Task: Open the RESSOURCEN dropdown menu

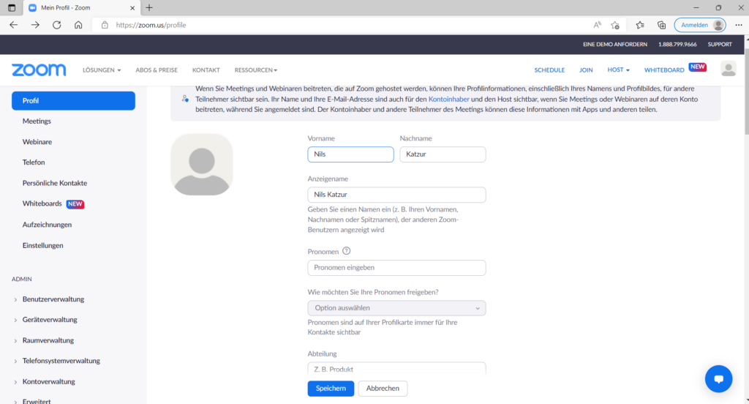Action: coord(255,70)
